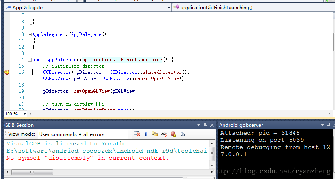Click the GDB log horizontal scrollbar thumb
This screenshot has height=179, width=335.
tap(32, 172)
